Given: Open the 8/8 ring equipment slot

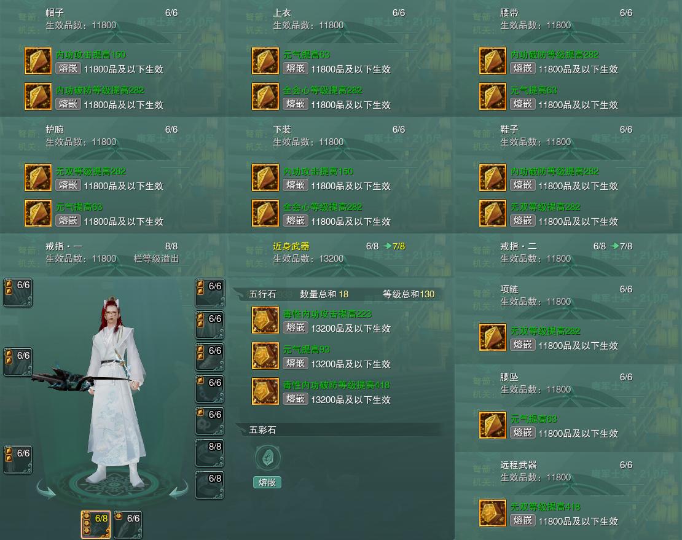Looking at the screenshot, I should pos(210,453).
